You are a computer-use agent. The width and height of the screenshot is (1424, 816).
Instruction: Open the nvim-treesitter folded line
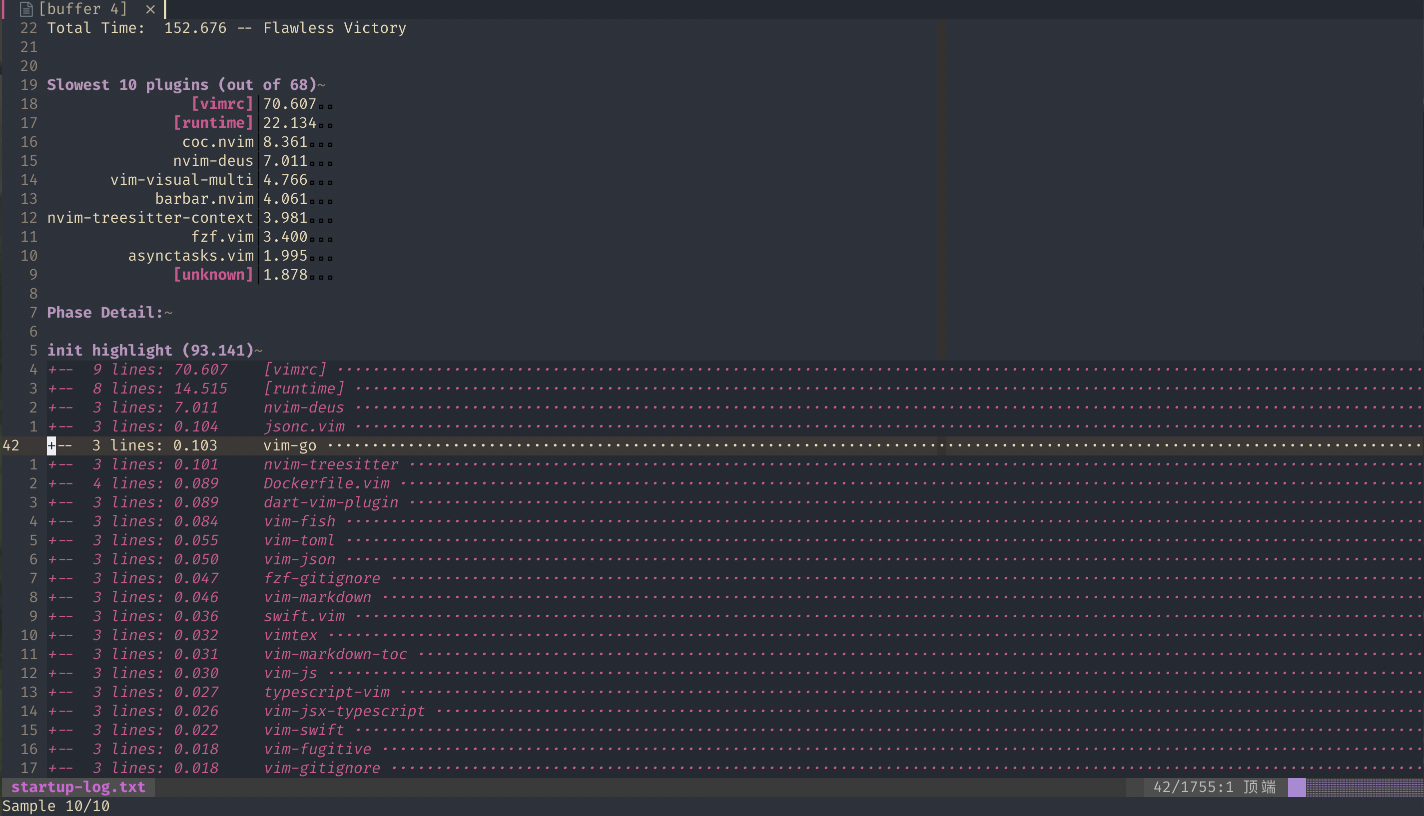(x=51, y=465)
